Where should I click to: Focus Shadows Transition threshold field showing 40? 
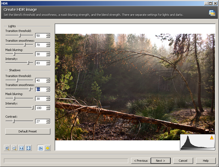41,80
